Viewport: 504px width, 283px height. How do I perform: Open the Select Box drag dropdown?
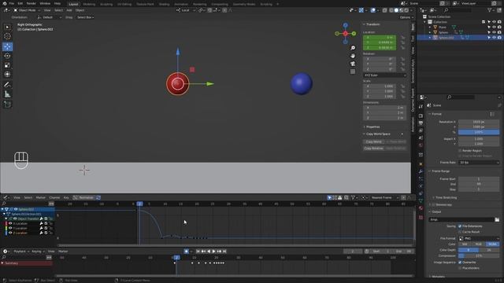pos(86,17)
